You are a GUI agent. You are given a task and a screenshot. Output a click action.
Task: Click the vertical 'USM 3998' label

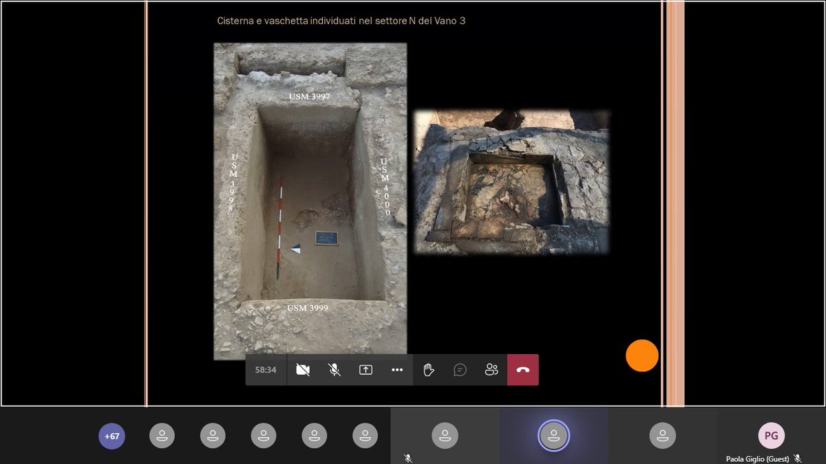tap(234, 183)
